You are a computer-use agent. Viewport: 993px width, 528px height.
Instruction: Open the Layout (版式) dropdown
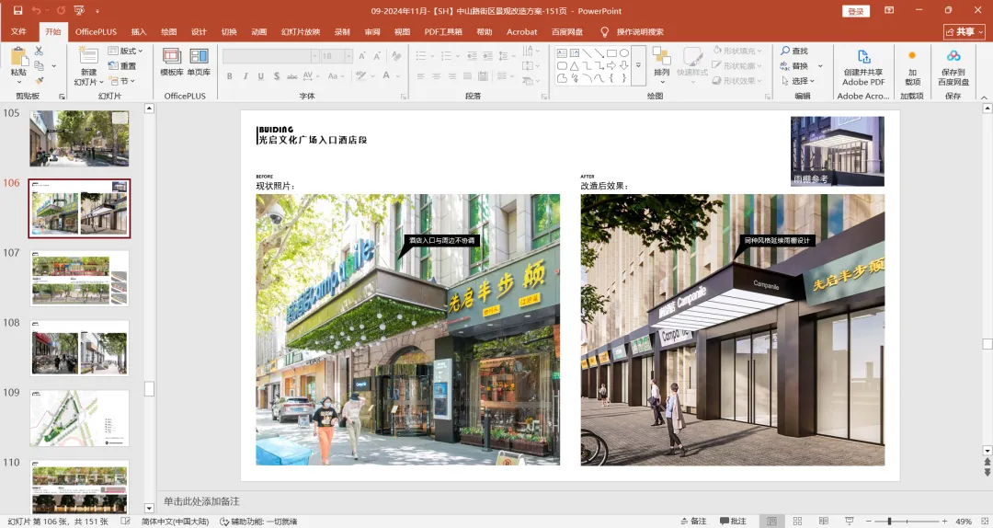(125, 51)
